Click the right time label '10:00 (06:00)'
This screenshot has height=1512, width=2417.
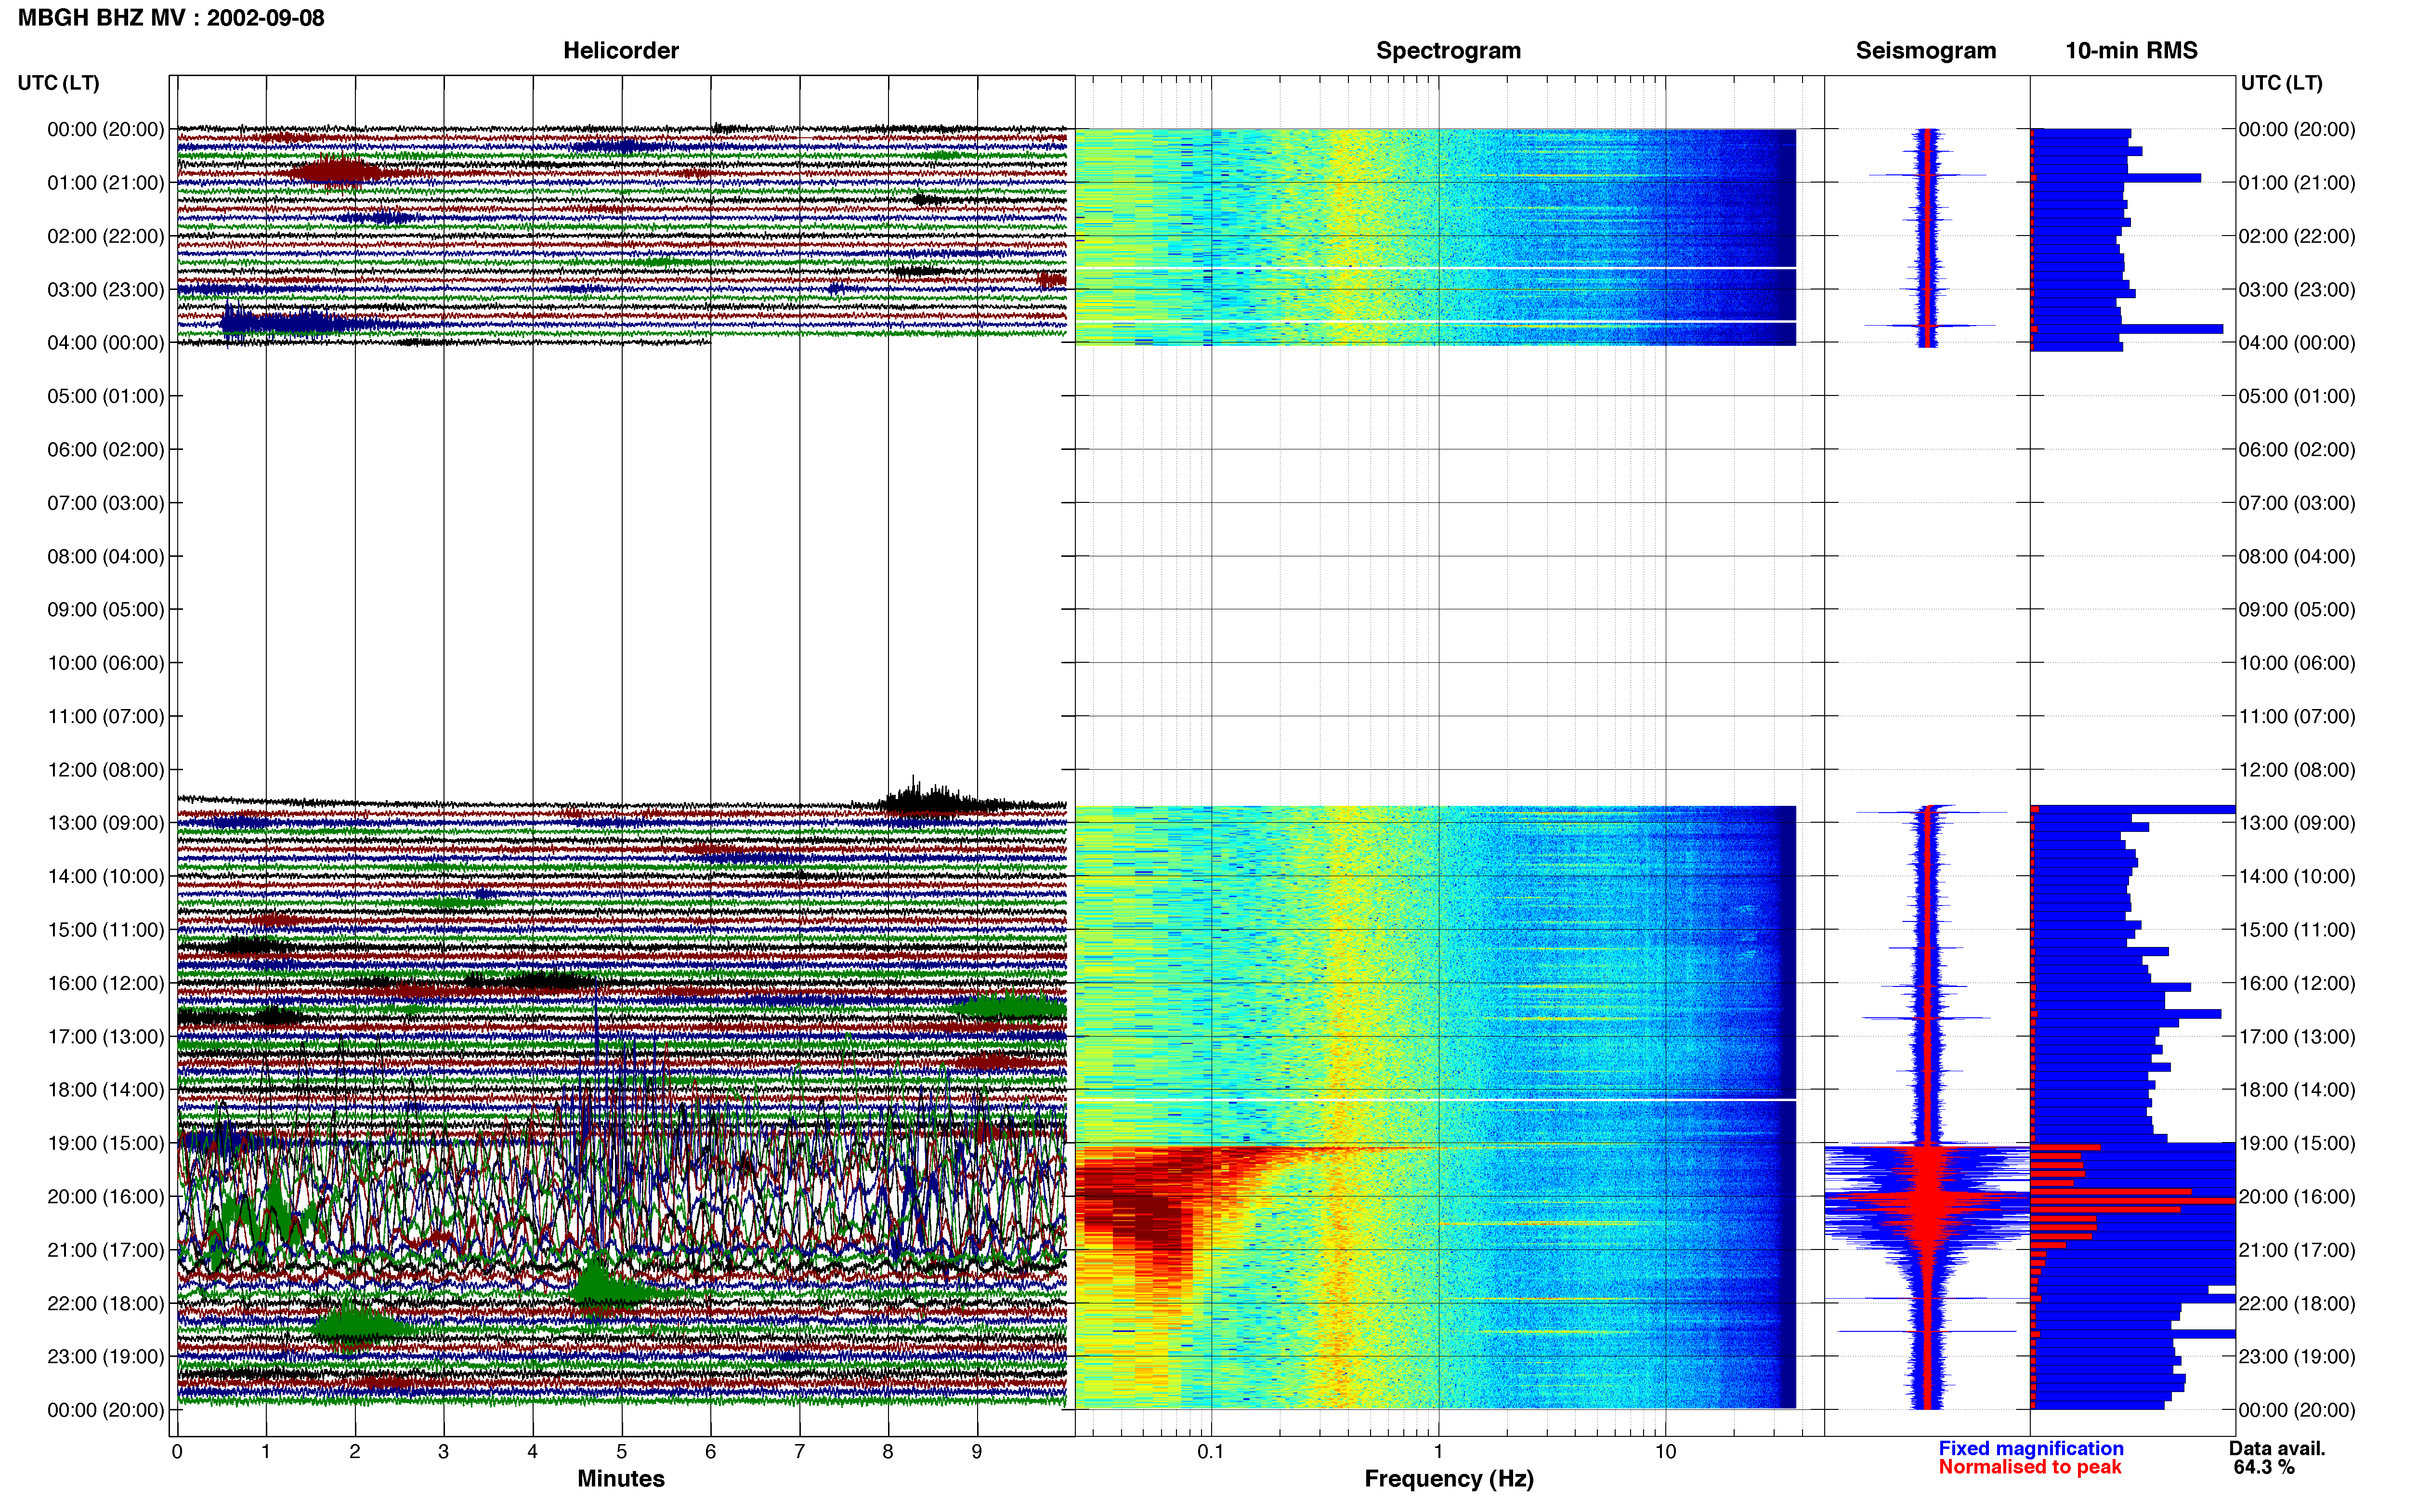(2297, 663)
